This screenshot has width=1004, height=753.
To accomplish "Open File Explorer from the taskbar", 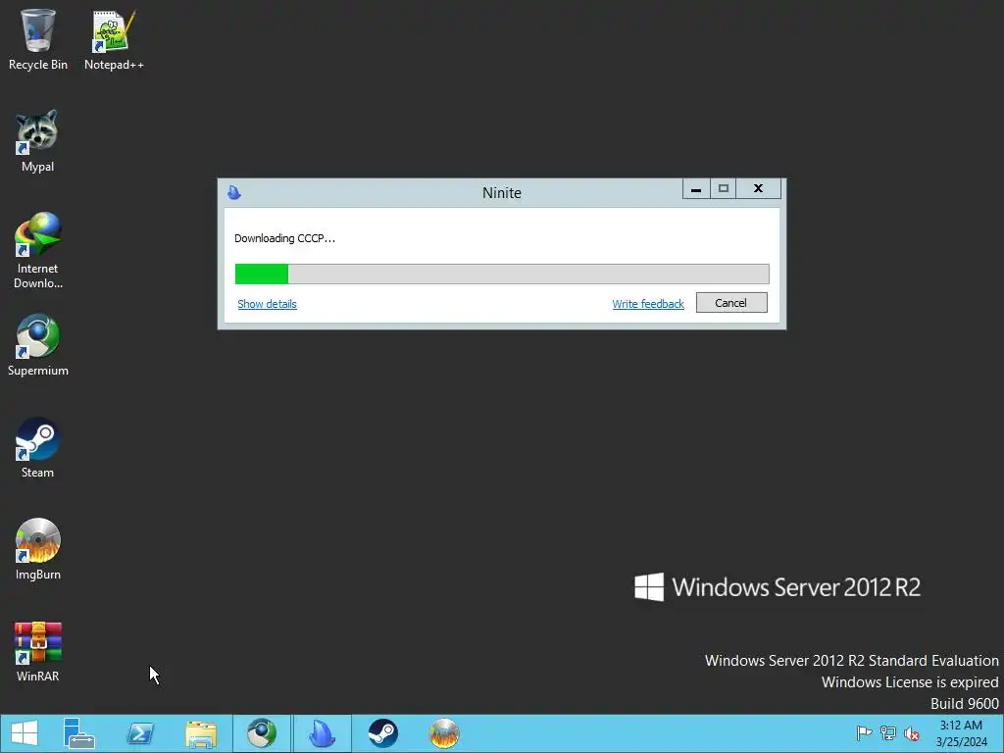I will pyautogui.click(x=201, y=733).
